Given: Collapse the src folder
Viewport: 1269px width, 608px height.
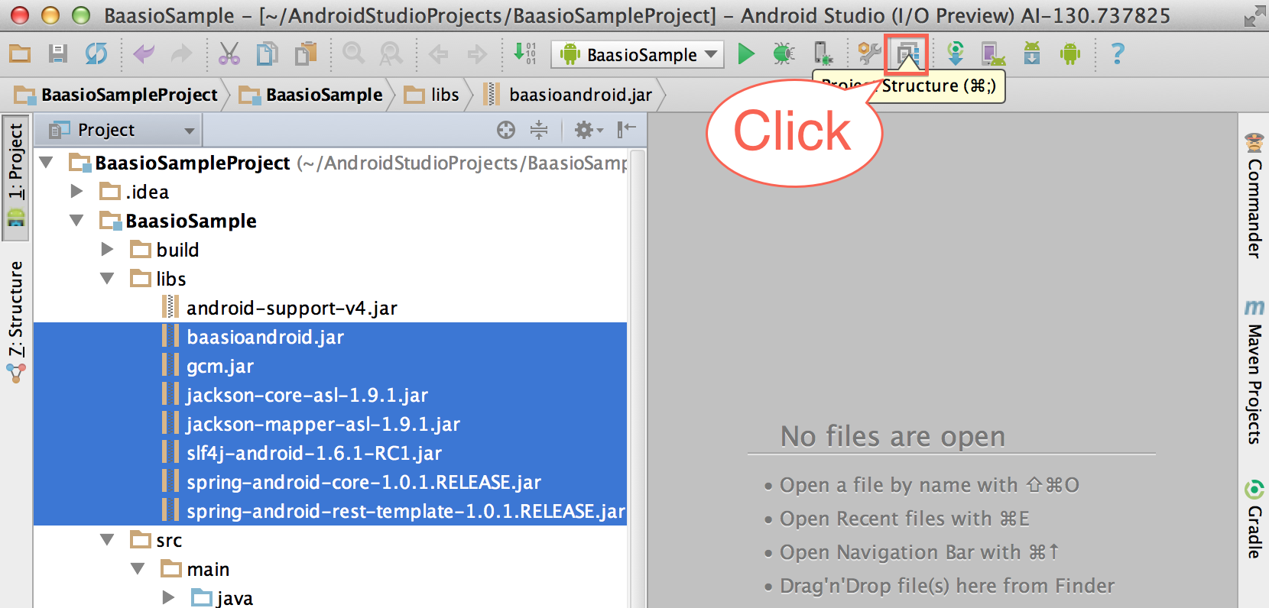Looking at the screenshot, I should (107, 540).
